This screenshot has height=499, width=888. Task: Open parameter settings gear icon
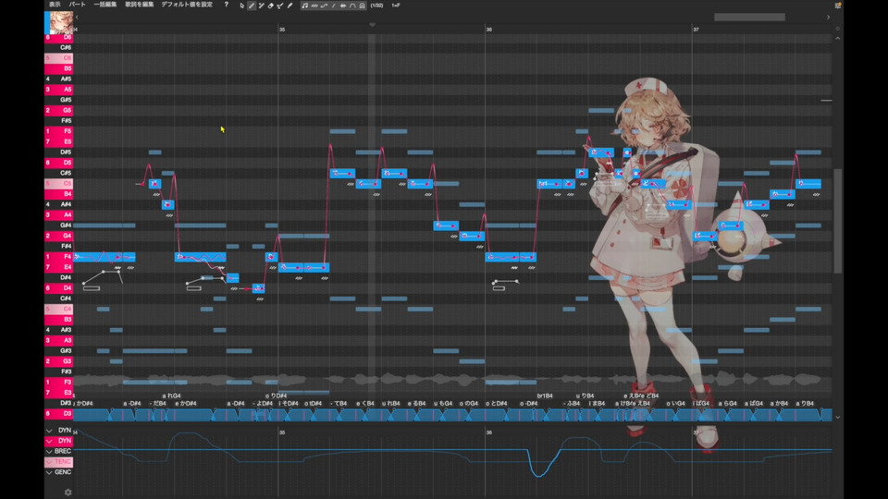pos(68,493)
